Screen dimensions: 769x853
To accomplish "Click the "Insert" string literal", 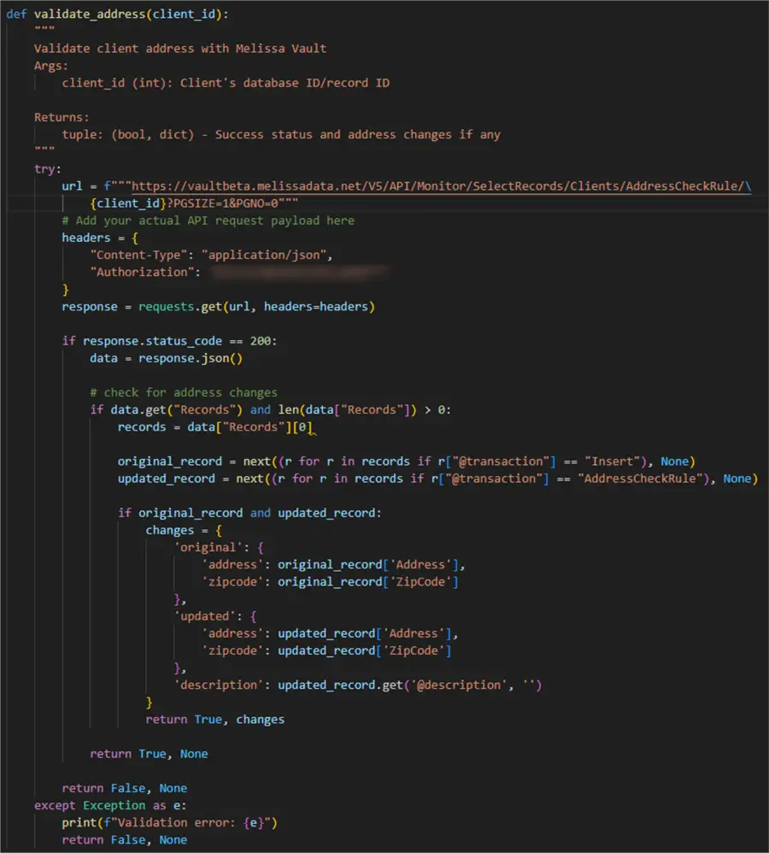I will [x=613, y=462].
